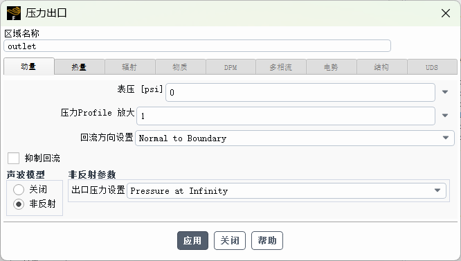Click the 关闭 button at bottom
The image size is (461, 261).
pos(230,241)
